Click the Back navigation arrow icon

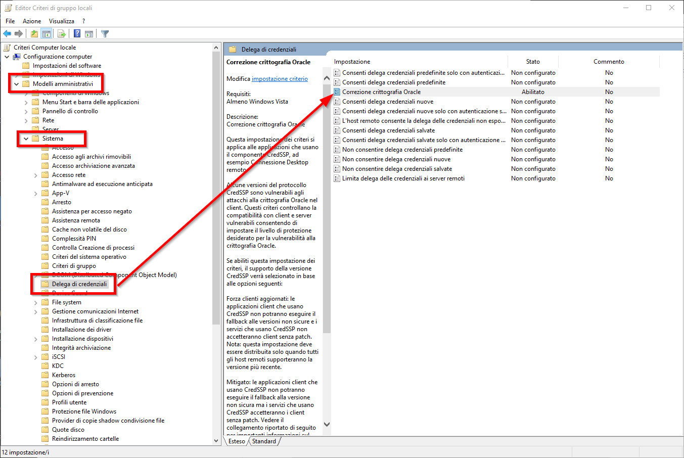7,33
